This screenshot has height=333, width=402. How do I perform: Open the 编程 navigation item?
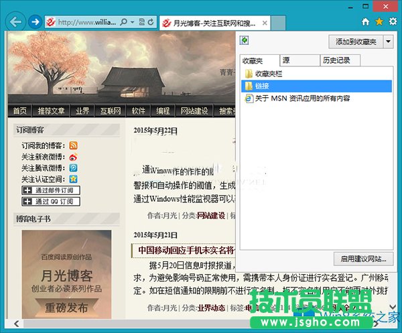[163, 111]
